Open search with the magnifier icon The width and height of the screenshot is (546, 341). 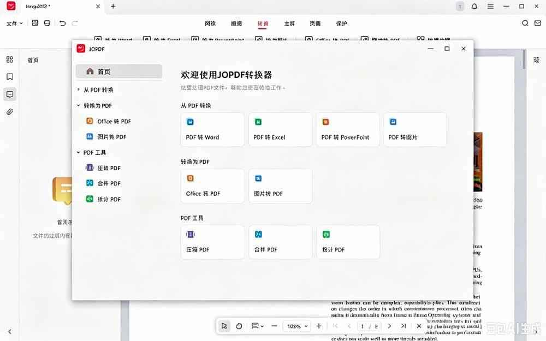click(525, 23)
